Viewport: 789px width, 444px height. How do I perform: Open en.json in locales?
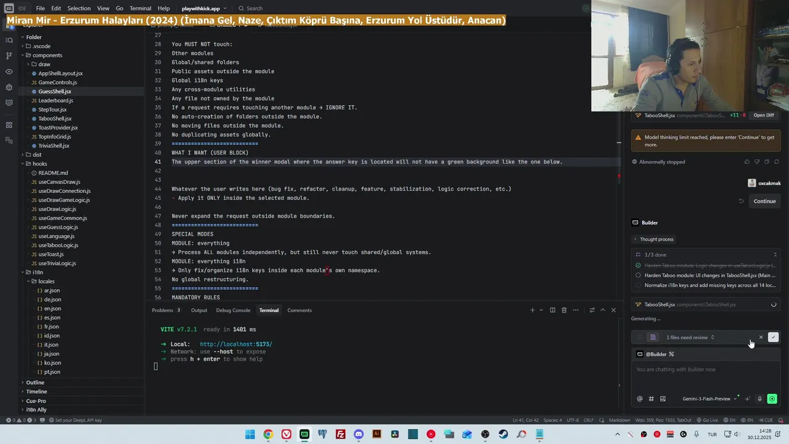(x=52, y=308)
